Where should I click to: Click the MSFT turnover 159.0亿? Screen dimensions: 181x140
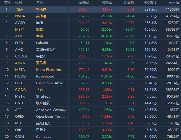151,30
